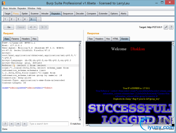Open Repeater help question mark icon
Image resolution: width=176 pixels, height=133 pixels.
(171, 27)
